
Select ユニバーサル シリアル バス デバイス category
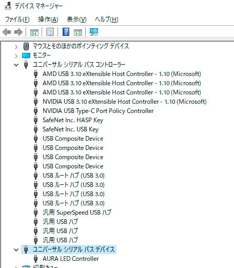pos(74,250)
